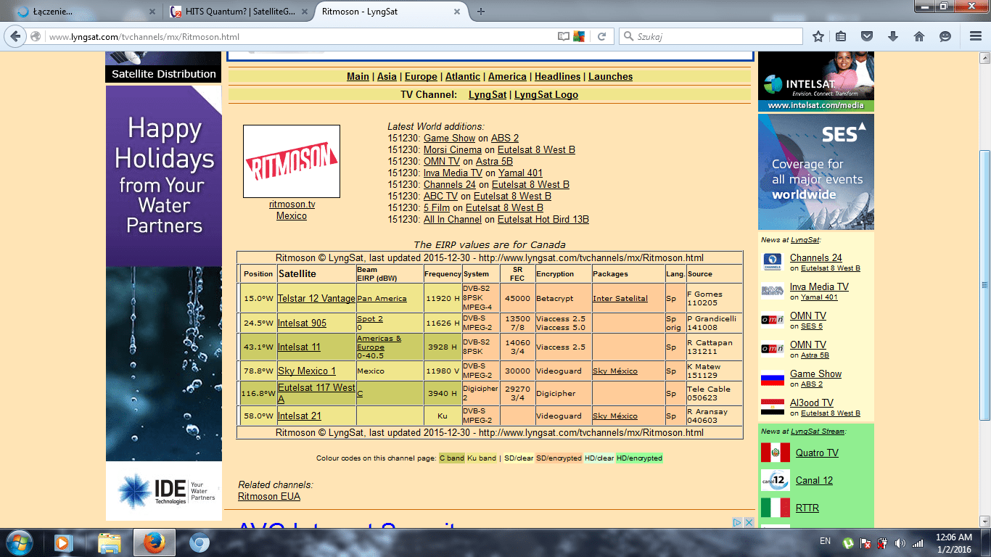Go to the Asia section
991x557 pixels.
pos(387,76)
